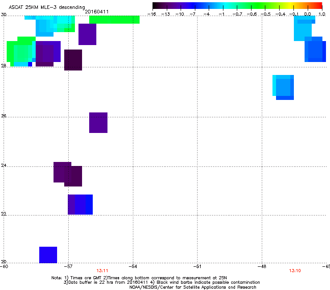Click the latitude label 26

(4, 116)
